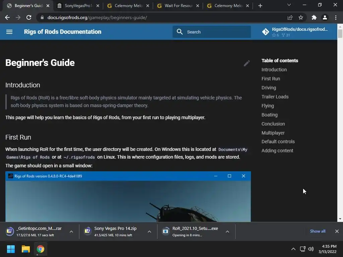The width and height of the screenshot is (343, 257).
Task: Open a new browser tab
Action: [260, 6]
